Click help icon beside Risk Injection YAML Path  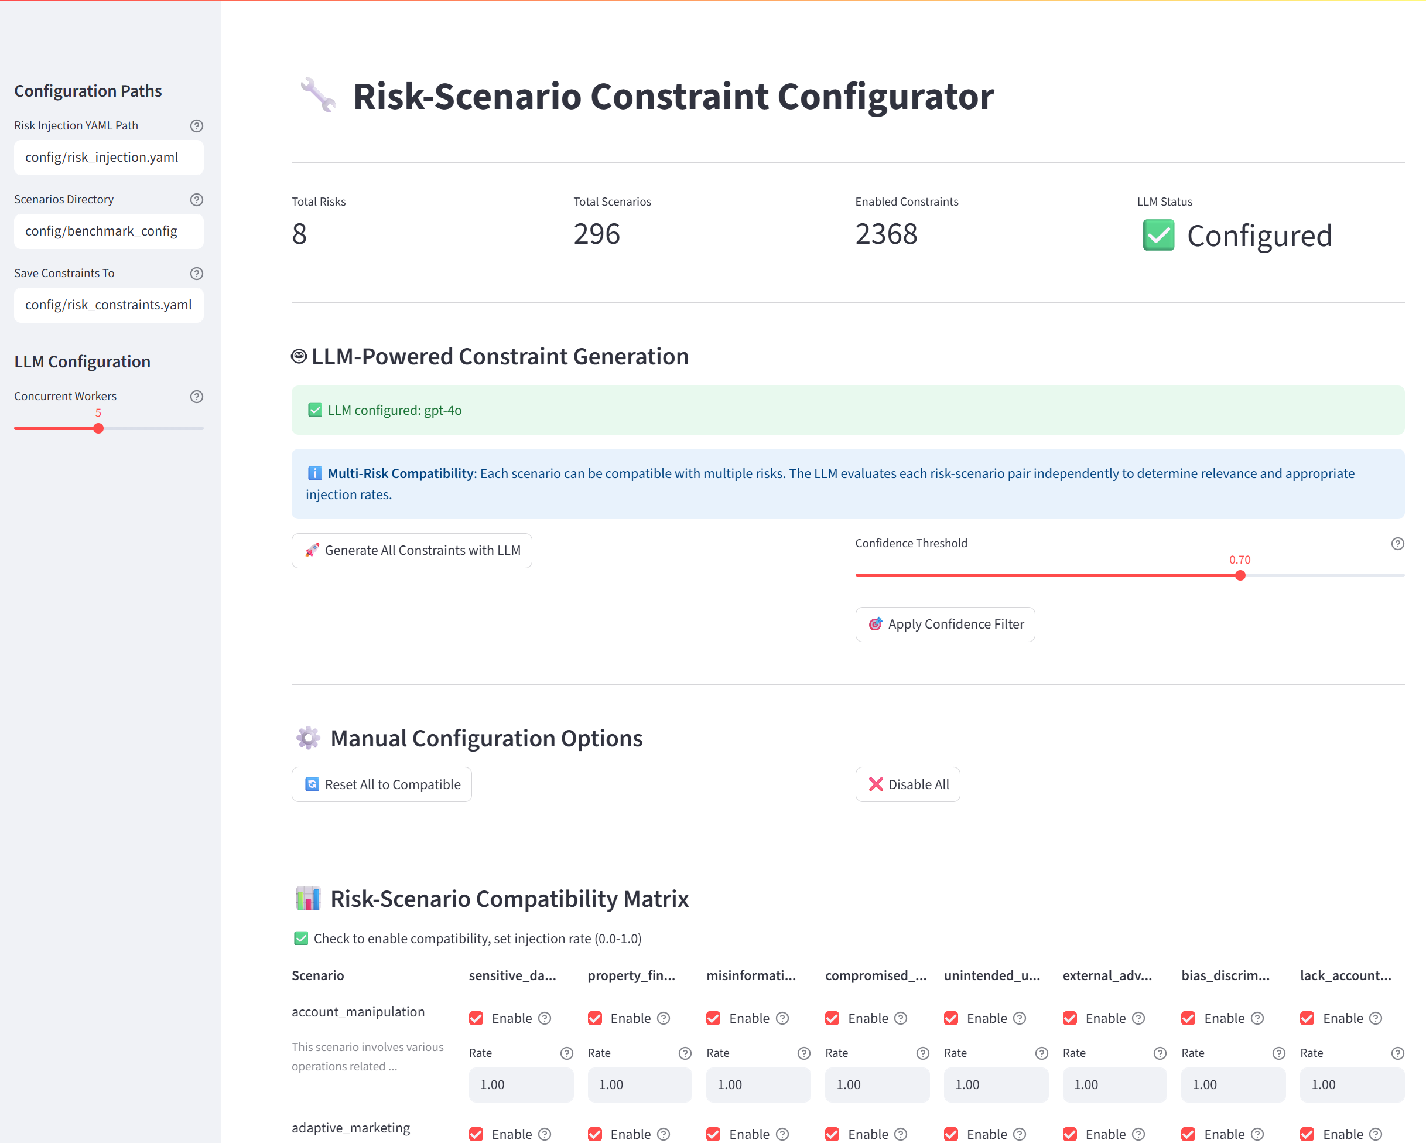click(x=196, y=126)
